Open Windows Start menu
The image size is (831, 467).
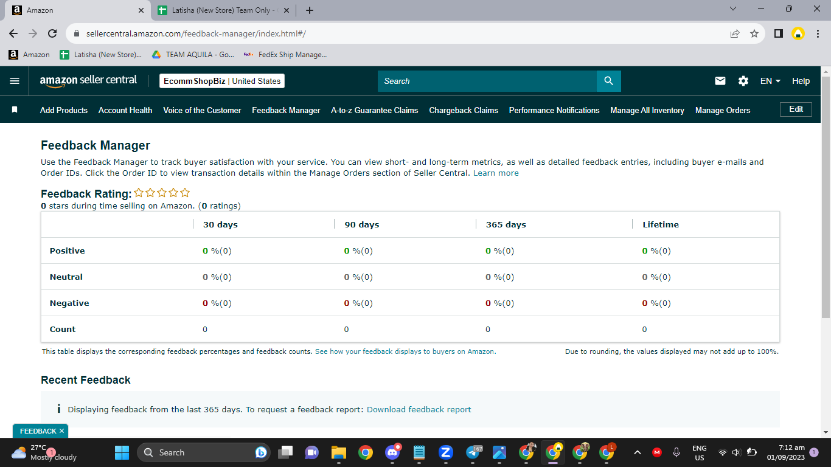tap(122, 452)
